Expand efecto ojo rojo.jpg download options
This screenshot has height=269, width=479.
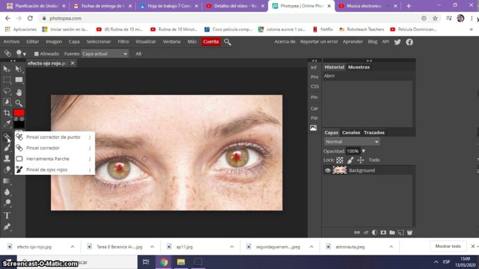72,247
